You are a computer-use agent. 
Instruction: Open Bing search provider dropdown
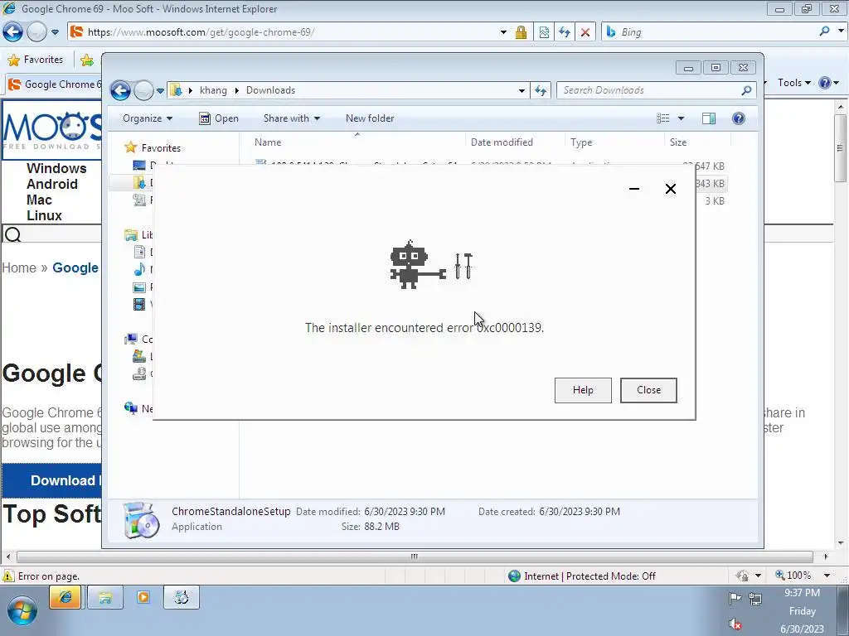(841, 31)
